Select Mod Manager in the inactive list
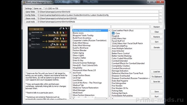This screenshot has height=105, width=187. [x=79, y=90]
